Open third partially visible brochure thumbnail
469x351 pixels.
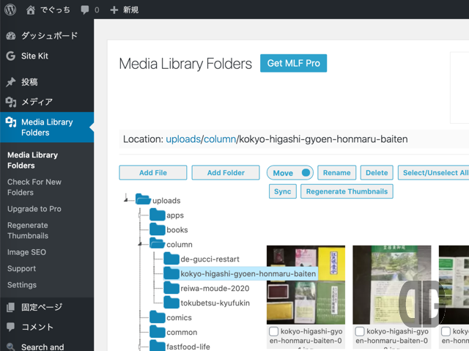[454, 284]
